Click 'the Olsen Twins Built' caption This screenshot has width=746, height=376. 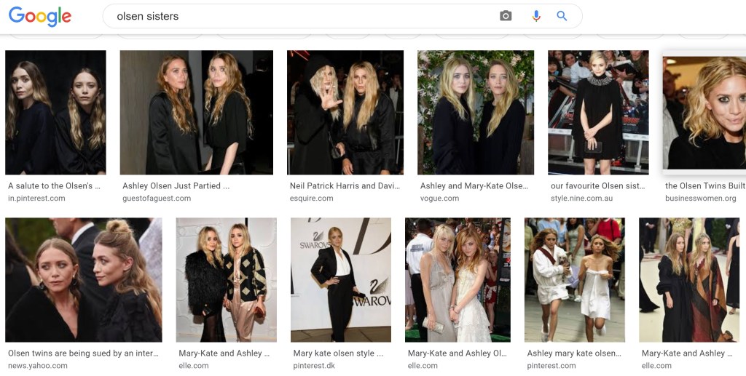(704, 186)
